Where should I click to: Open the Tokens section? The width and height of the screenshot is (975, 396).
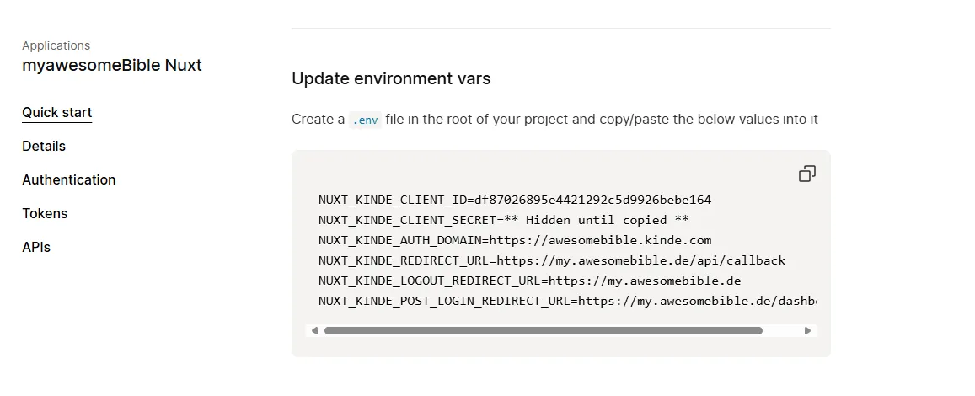45,214
